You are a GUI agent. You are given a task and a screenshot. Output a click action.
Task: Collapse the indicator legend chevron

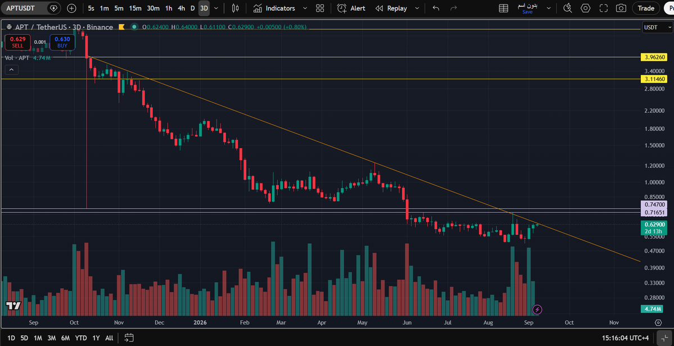11,70
